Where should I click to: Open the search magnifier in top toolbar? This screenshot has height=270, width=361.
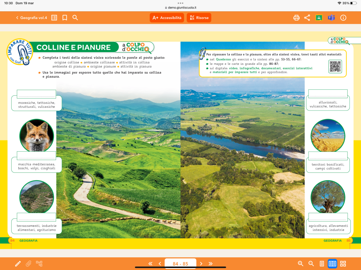pos(75,18)
